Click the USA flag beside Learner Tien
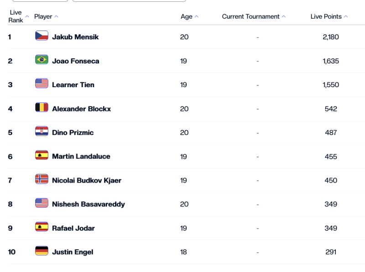Image resolution: width=365 pixels, height=272 pixels. 42,84
